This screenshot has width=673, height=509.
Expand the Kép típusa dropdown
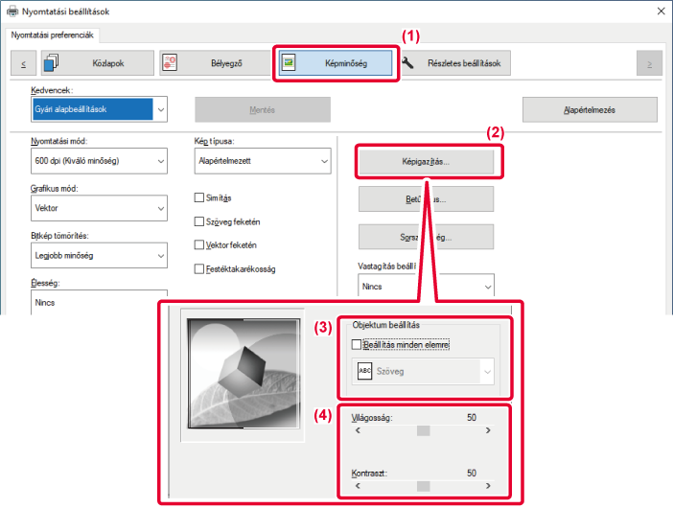[262, 161]
